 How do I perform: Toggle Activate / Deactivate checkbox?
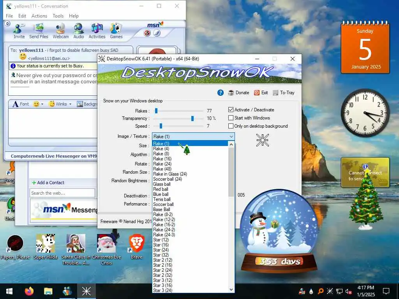coord(231,109)
